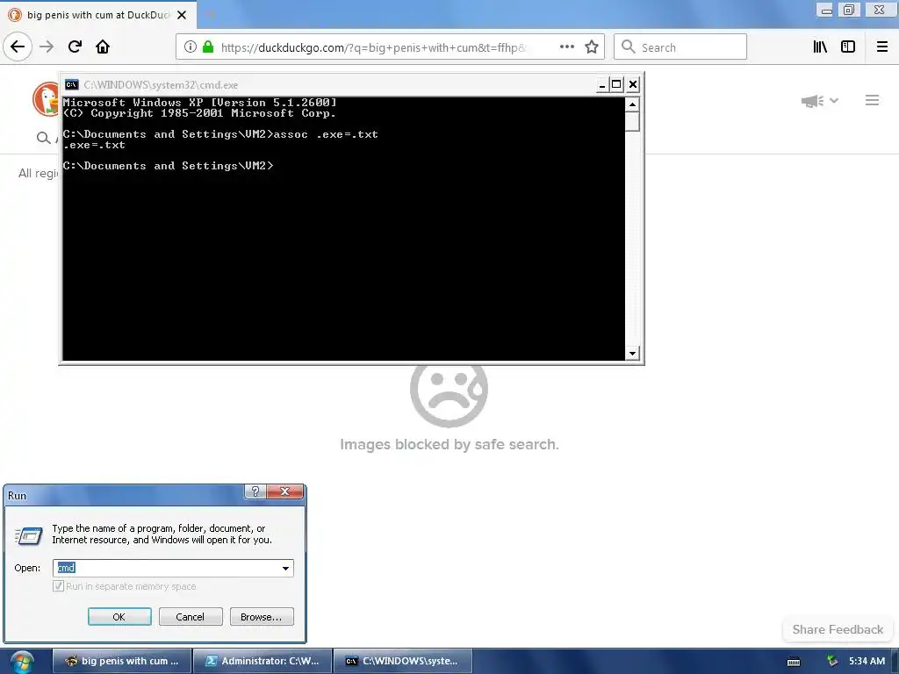Viewport: 899px width, 674px height.
Task: Click the green tray icon beside clock
Action: click(832, 662)
